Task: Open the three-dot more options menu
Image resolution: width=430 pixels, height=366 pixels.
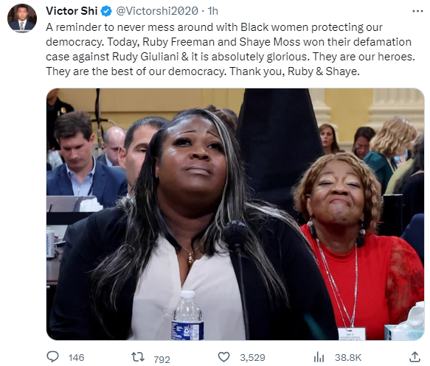Action: [417, 11]
